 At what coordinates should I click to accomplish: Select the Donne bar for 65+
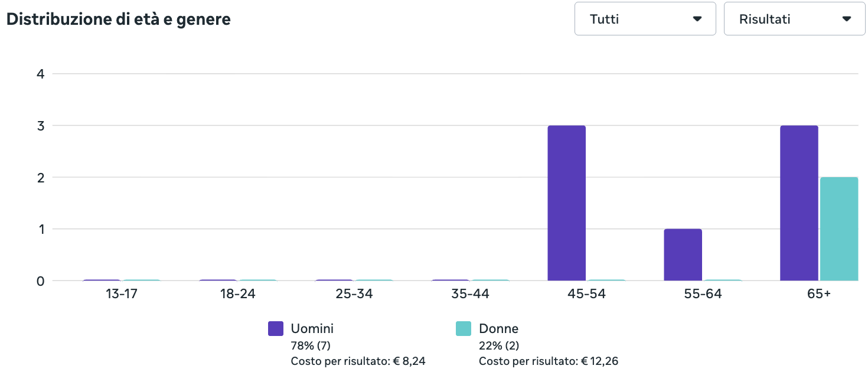tap(839, 229)
